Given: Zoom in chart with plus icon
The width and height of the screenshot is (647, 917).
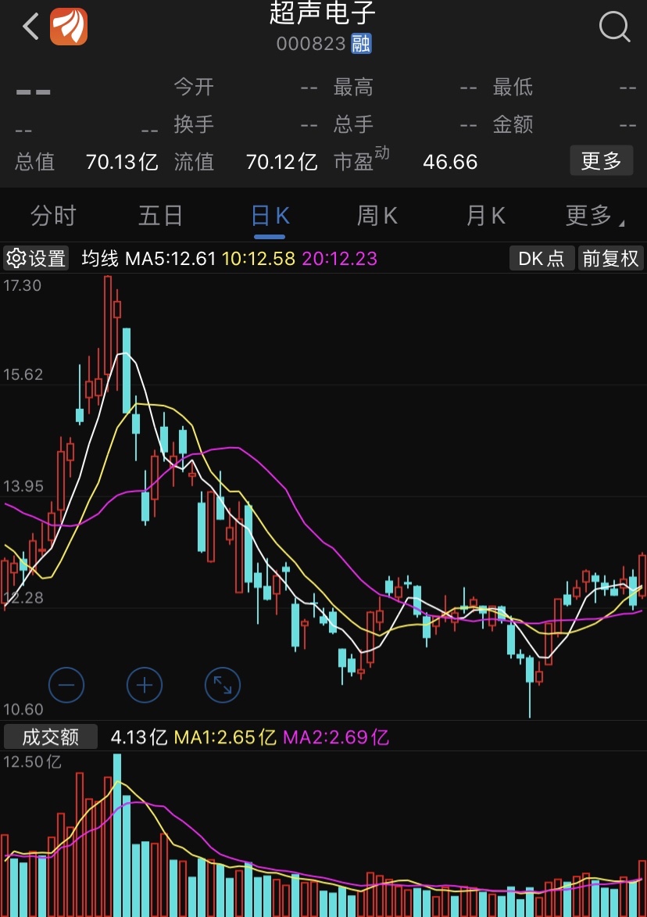Looking at the screenshot, I should pos(145,685).
